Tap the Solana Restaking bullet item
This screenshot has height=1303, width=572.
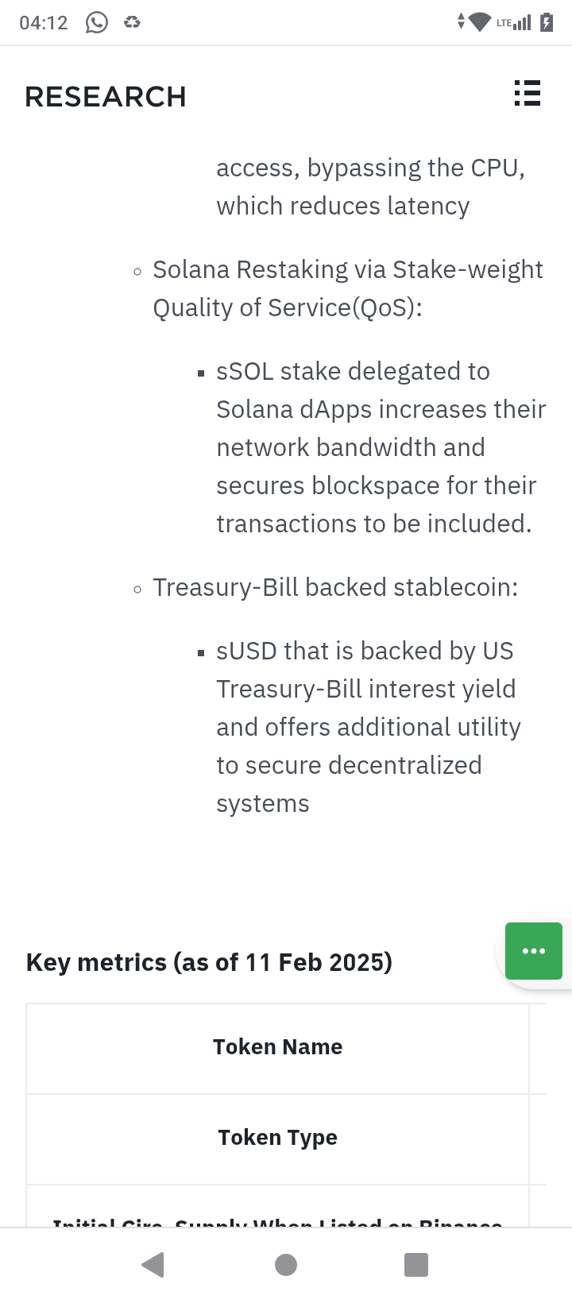347,288
